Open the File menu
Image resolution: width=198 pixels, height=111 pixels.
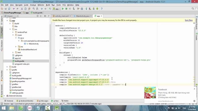pos(2,5)
